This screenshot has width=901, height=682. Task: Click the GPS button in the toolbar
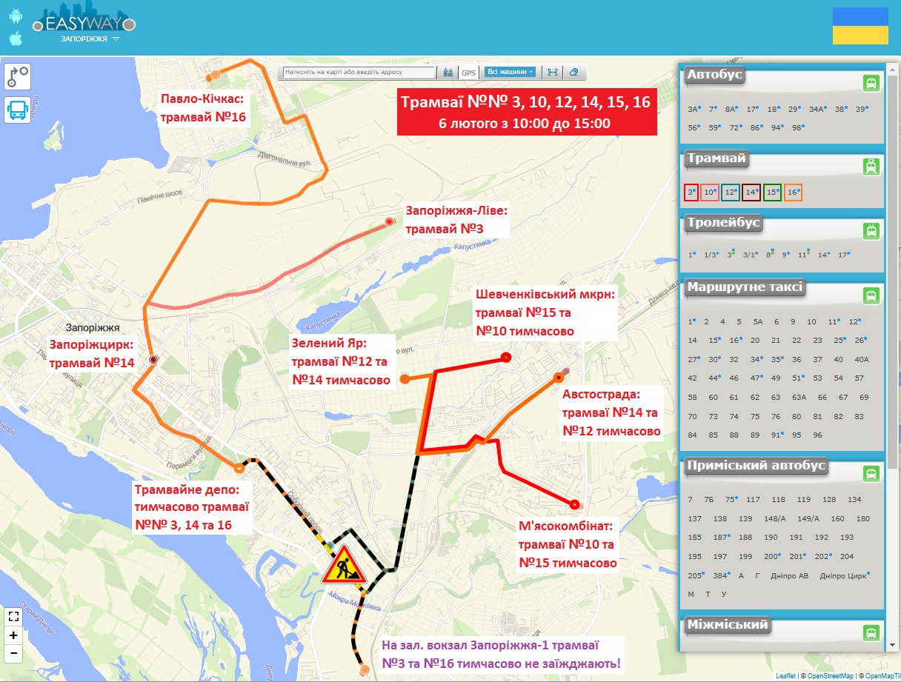pos(468,73)
